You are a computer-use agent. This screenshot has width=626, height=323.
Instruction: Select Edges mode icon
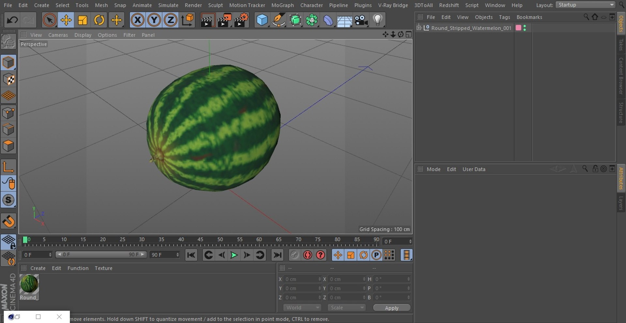8,129
